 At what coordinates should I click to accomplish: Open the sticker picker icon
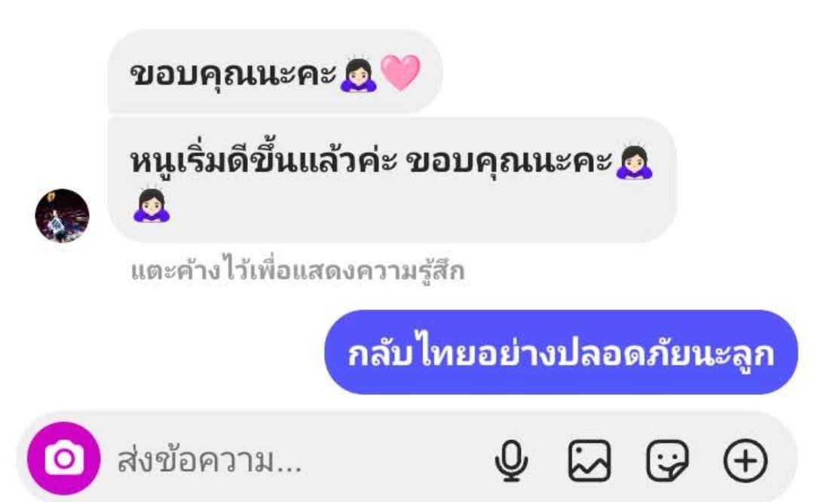(x=667, y=461)
